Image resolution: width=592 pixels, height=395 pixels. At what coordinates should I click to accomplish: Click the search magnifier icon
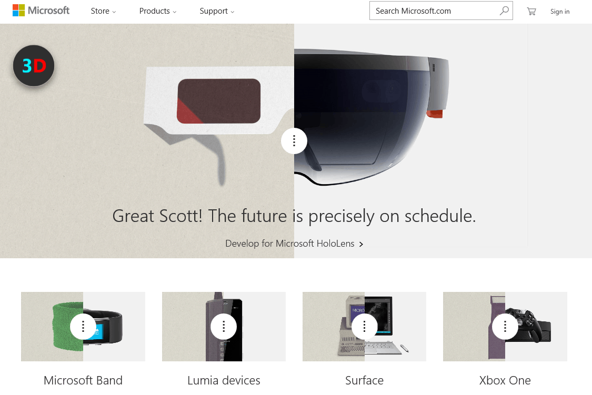tap(504, 11)
